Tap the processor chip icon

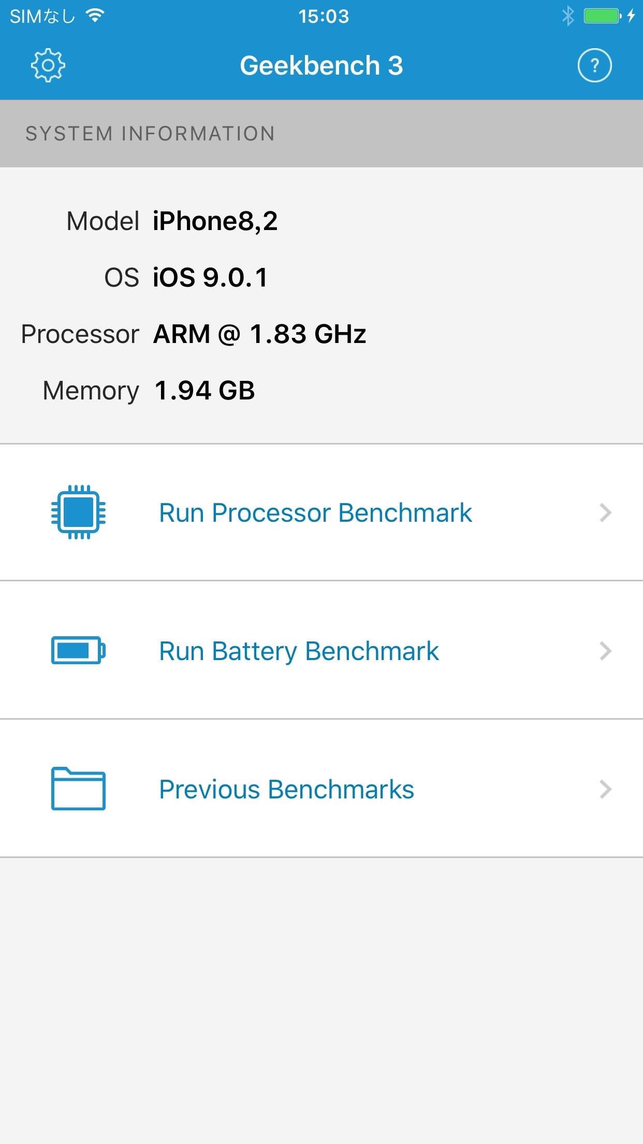coord(78,512)
